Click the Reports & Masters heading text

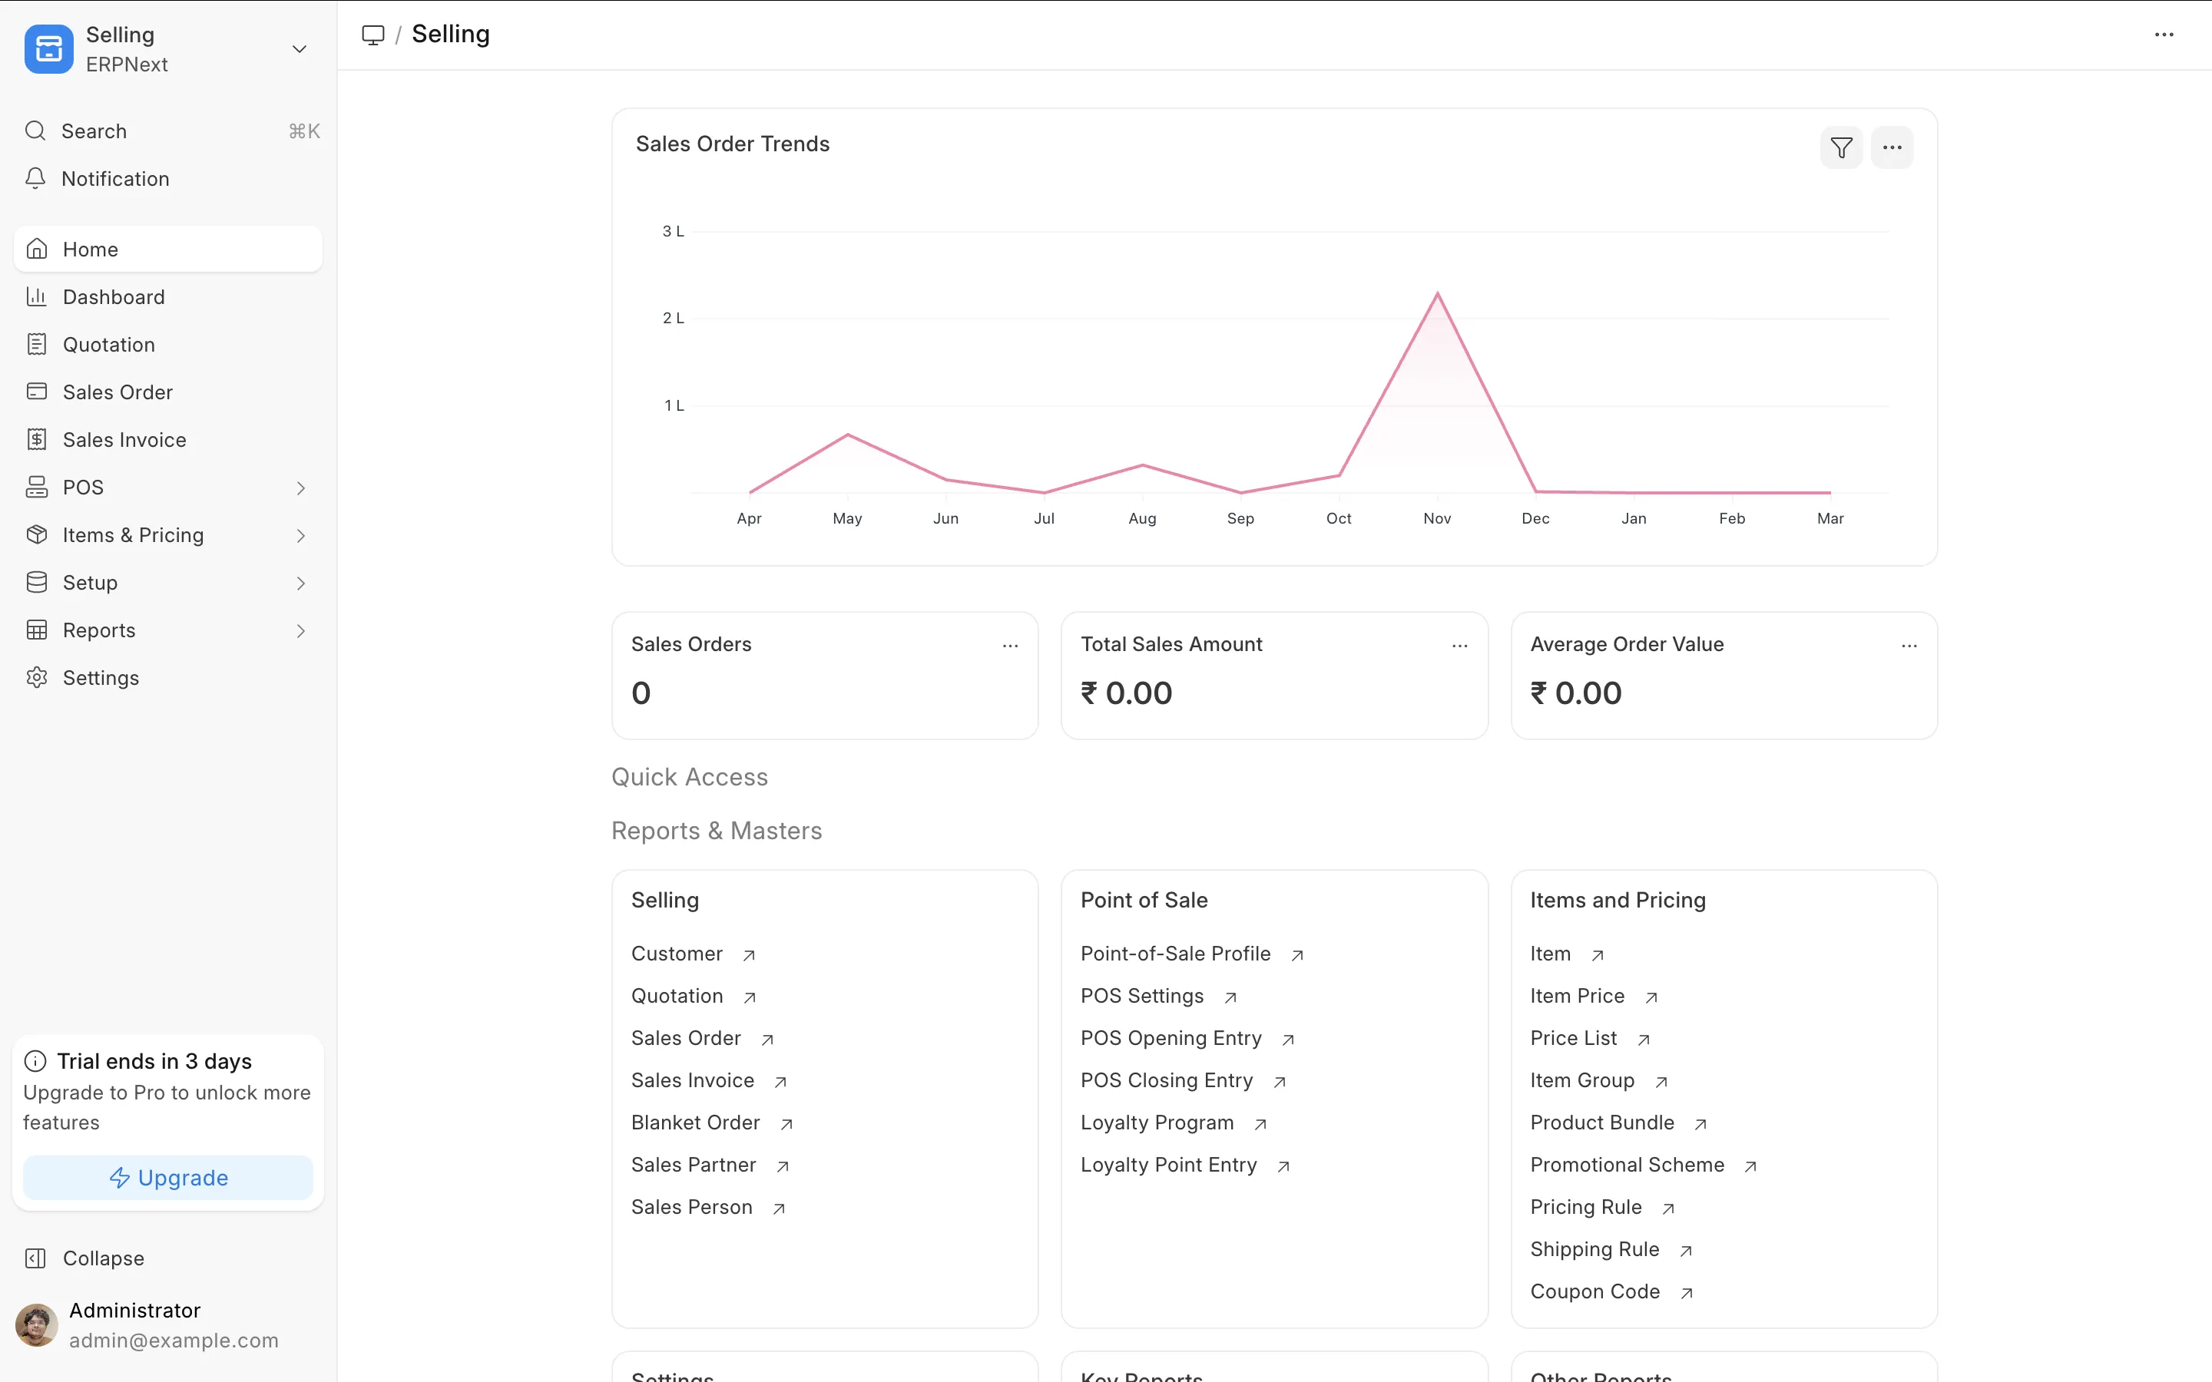[717, 831]
